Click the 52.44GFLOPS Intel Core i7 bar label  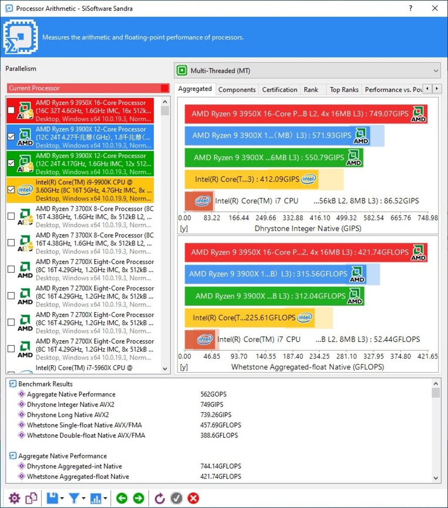tap(318, 339)
